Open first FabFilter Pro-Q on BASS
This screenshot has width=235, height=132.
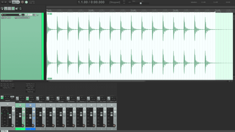point(30,84)
